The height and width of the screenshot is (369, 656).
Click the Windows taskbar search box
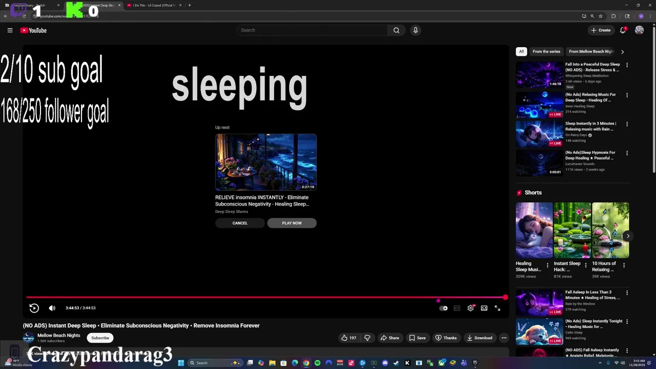[215, 363]
